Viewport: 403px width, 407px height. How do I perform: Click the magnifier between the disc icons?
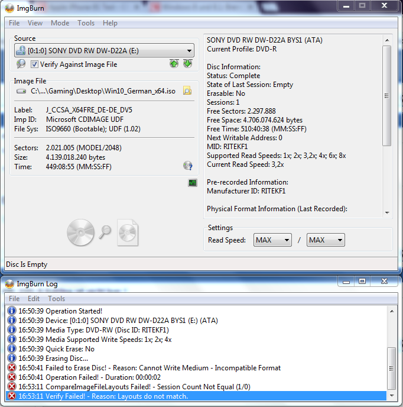coord(105,232)
